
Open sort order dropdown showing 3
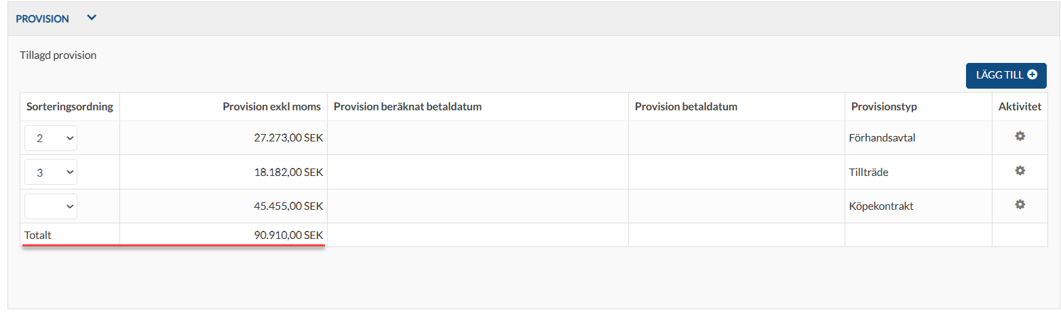coord(51,173)
